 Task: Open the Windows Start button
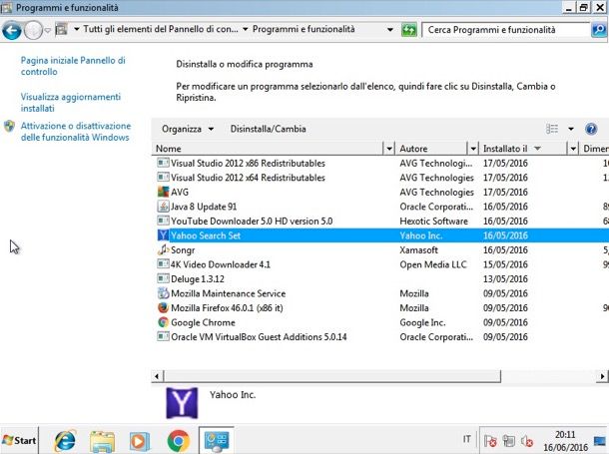pyautogui.click(x=19, y=440)
